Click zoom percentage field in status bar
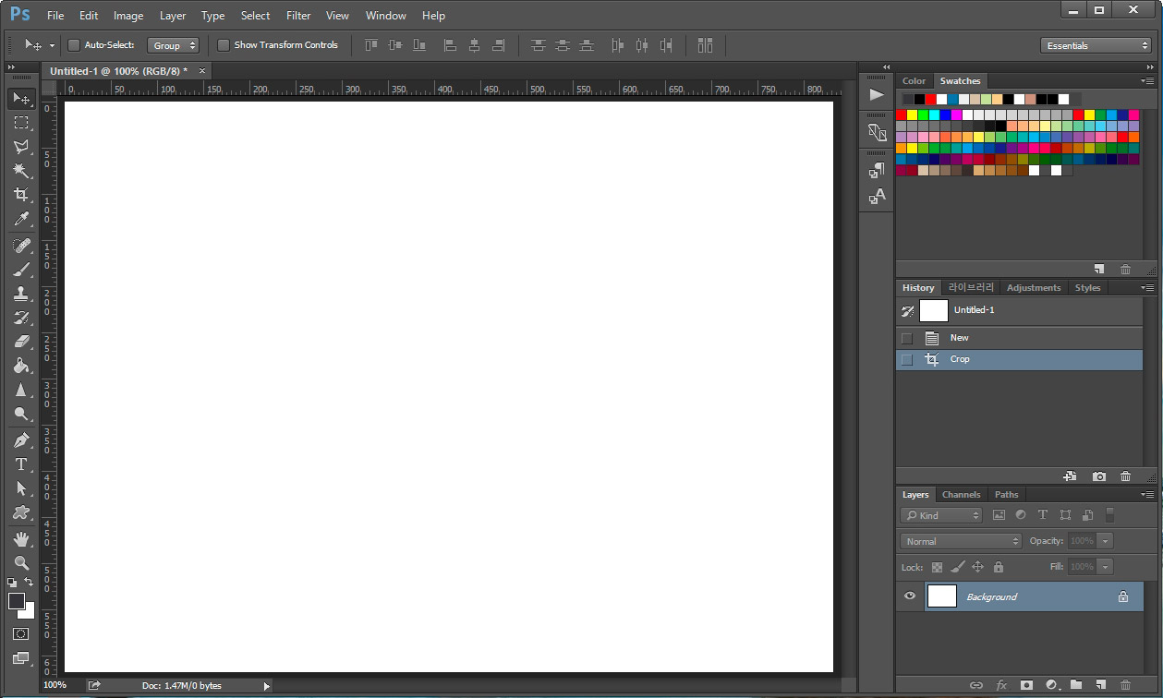This screenshot has width=1163, height=698. coord(55,685)
